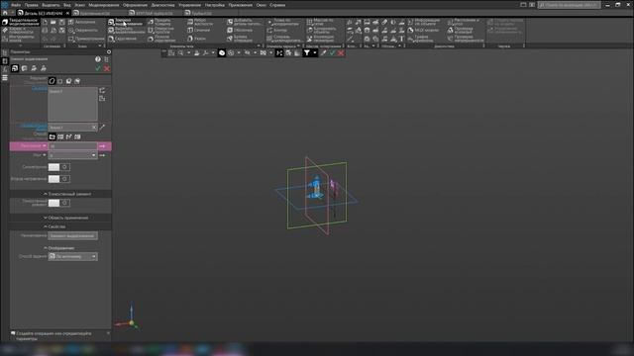This screenshot has height=356, width=634.
Task: Choose the Окружность sketch tool
Action: pos(83,31)
